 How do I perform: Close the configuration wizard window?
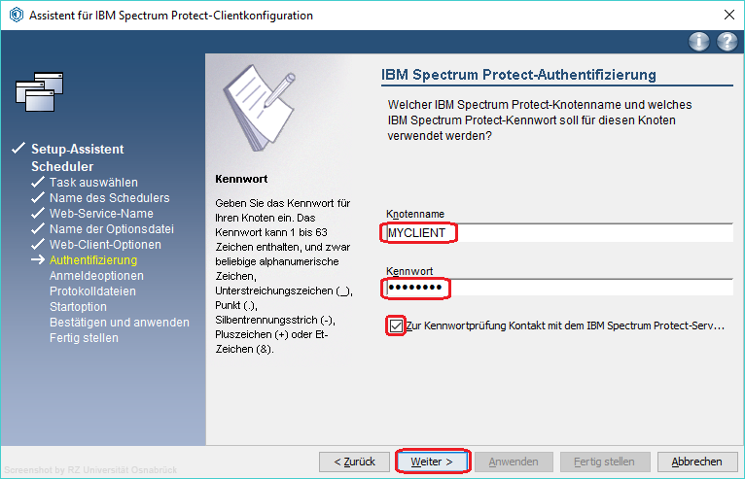click(728, 15)
